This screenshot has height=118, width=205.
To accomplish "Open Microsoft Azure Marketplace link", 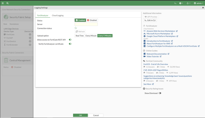I will pos(158,34).
